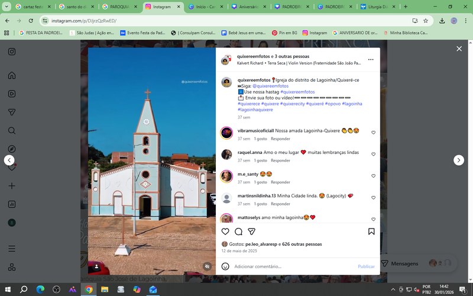Open quixereemfotos profile from post header

(254, 56)
